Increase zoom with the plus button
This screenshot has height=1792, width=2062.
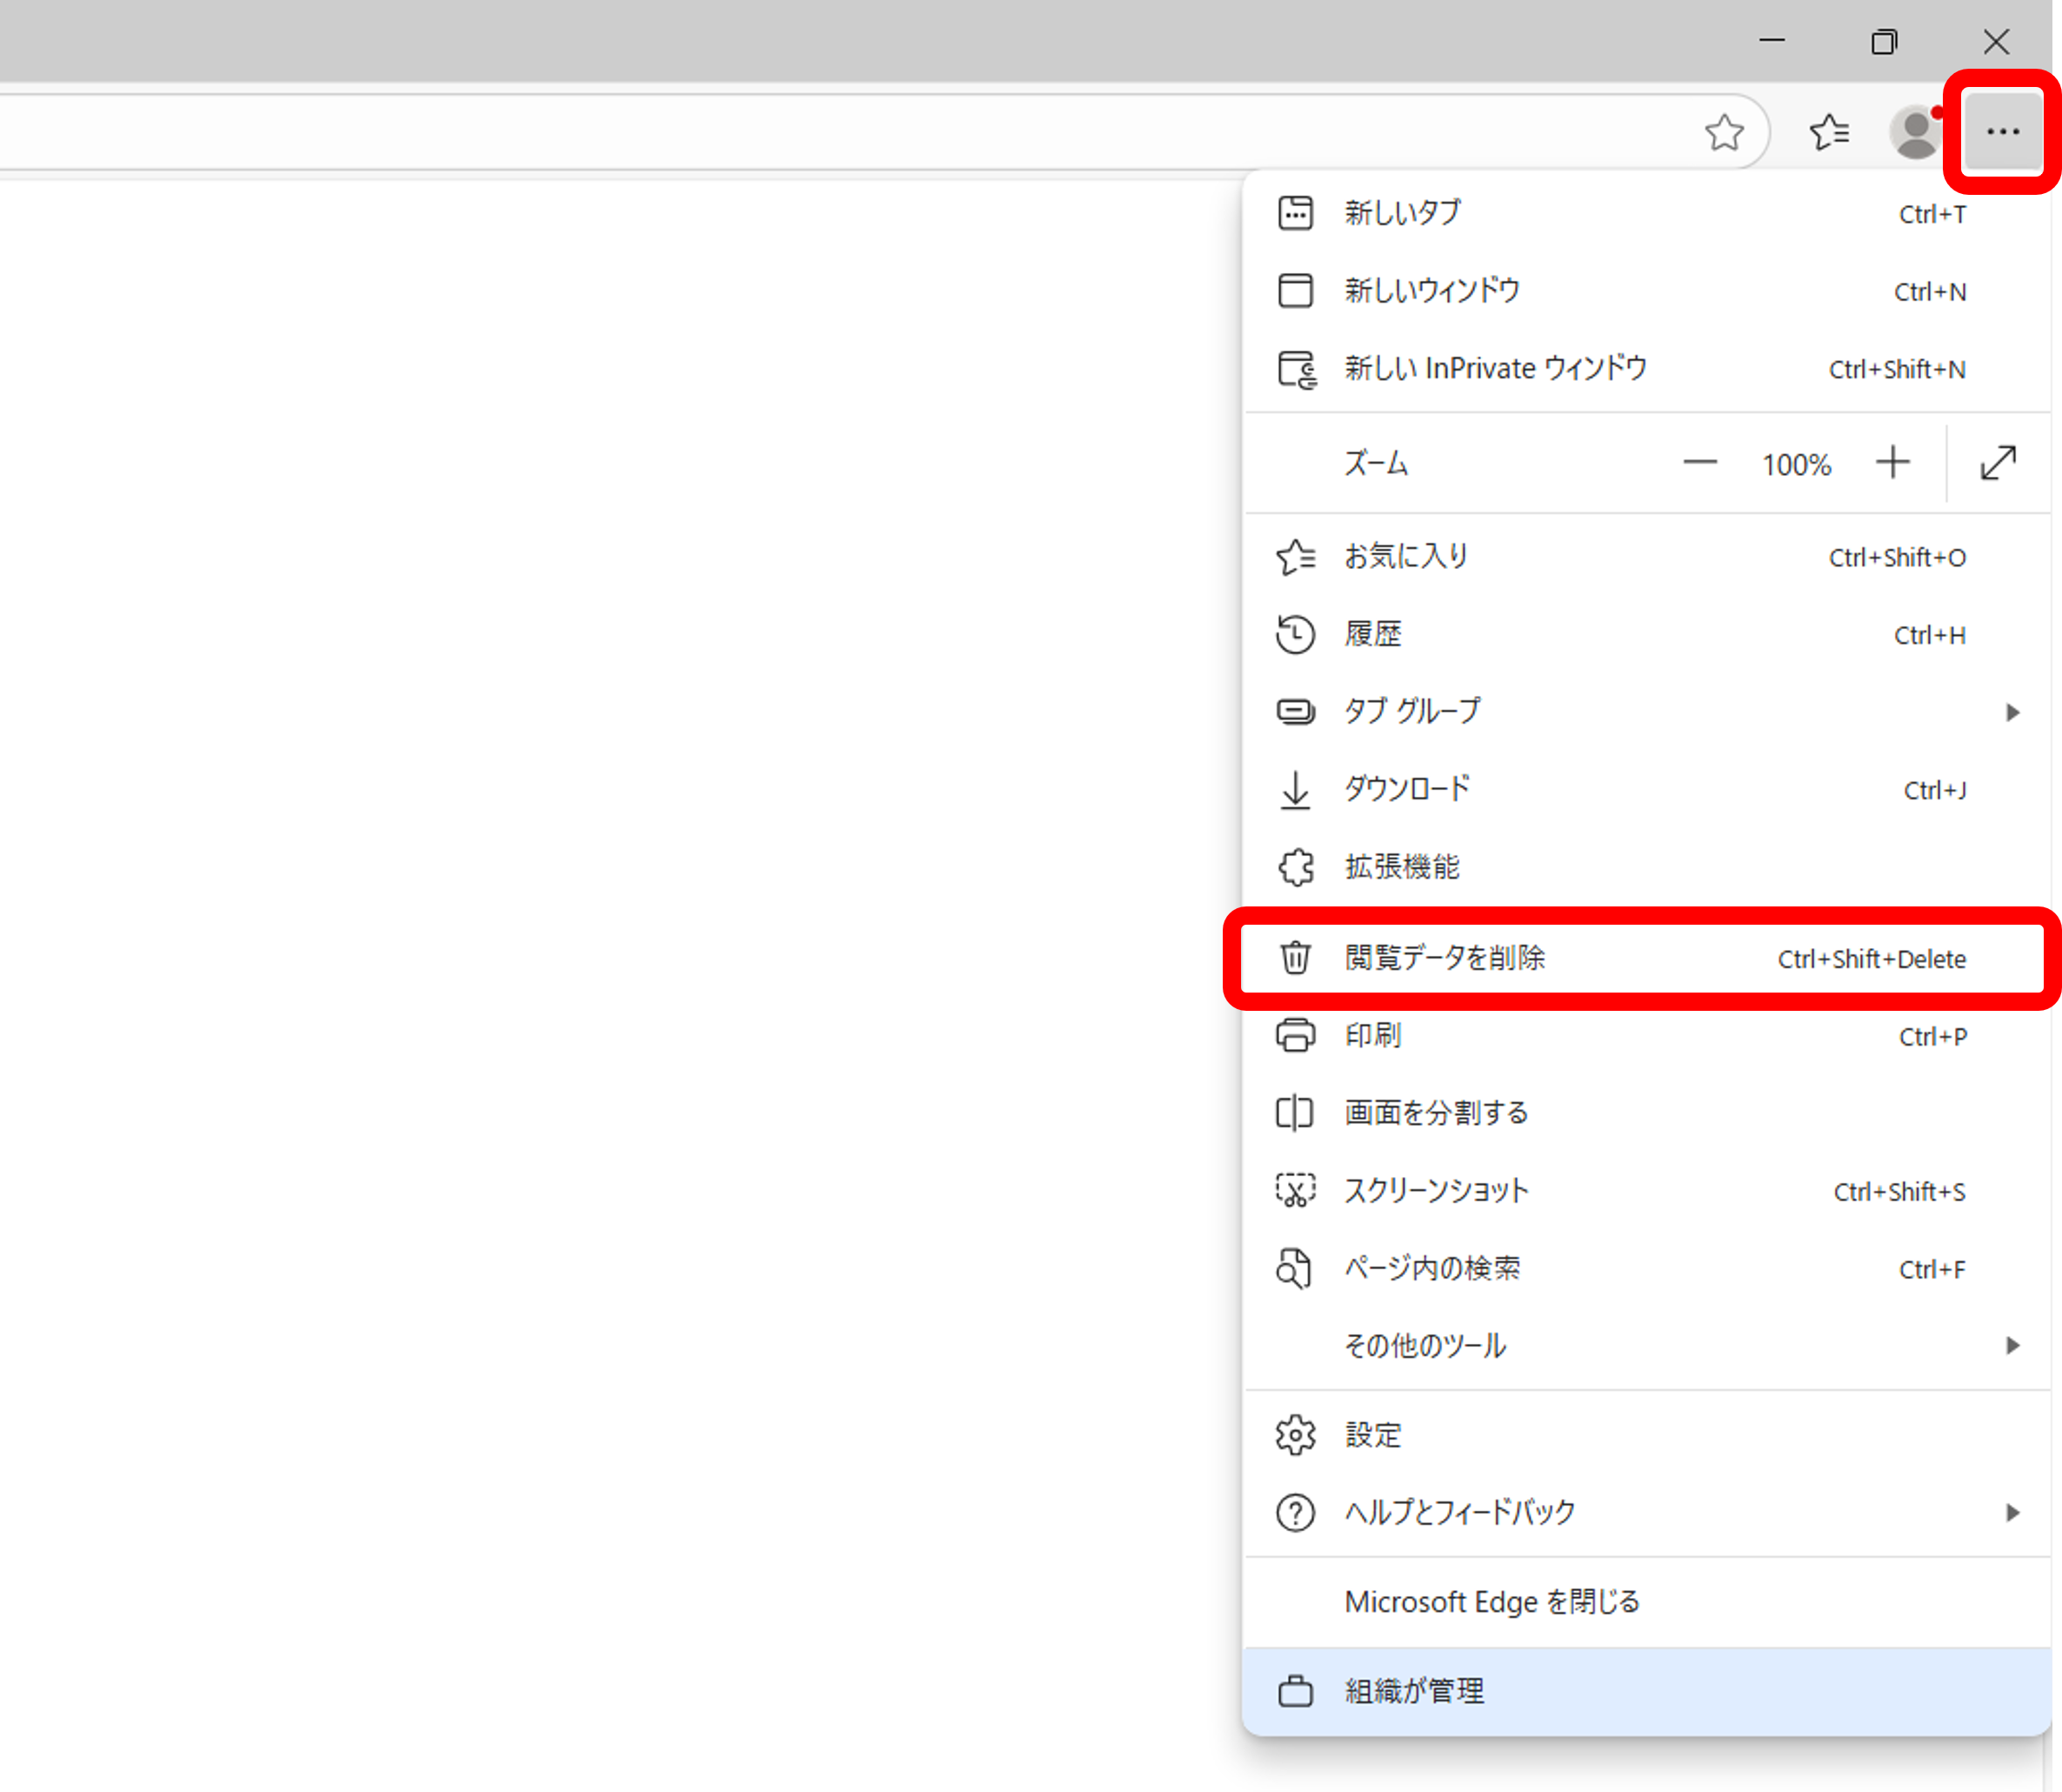[1892, 463]
